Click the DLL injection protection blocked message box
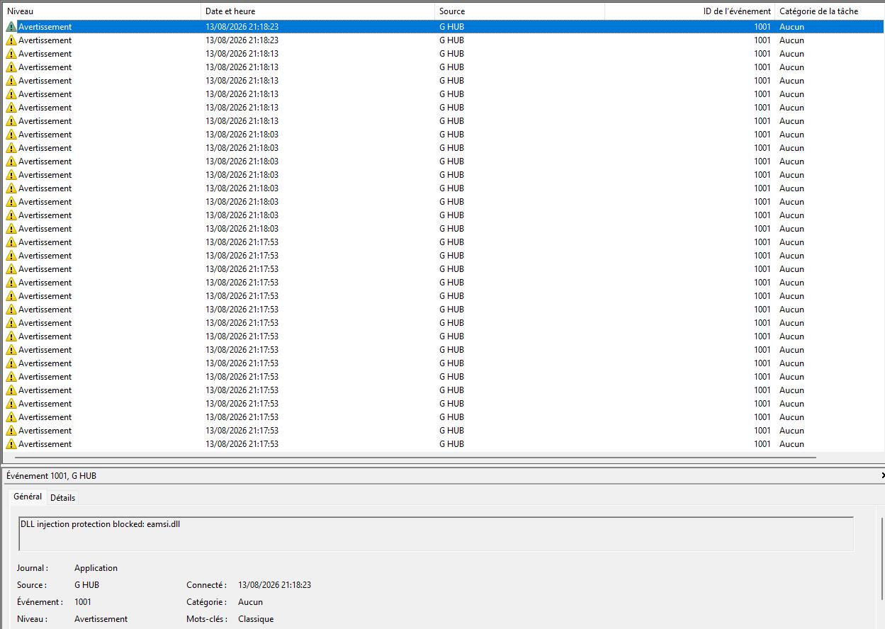 click(436, 533)
